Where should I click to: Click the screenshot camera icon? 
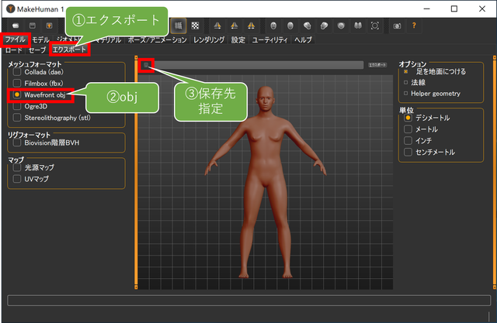click(x=397, y=26)
